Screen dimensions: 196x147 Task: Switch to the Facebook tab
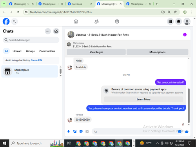[80, 4]
